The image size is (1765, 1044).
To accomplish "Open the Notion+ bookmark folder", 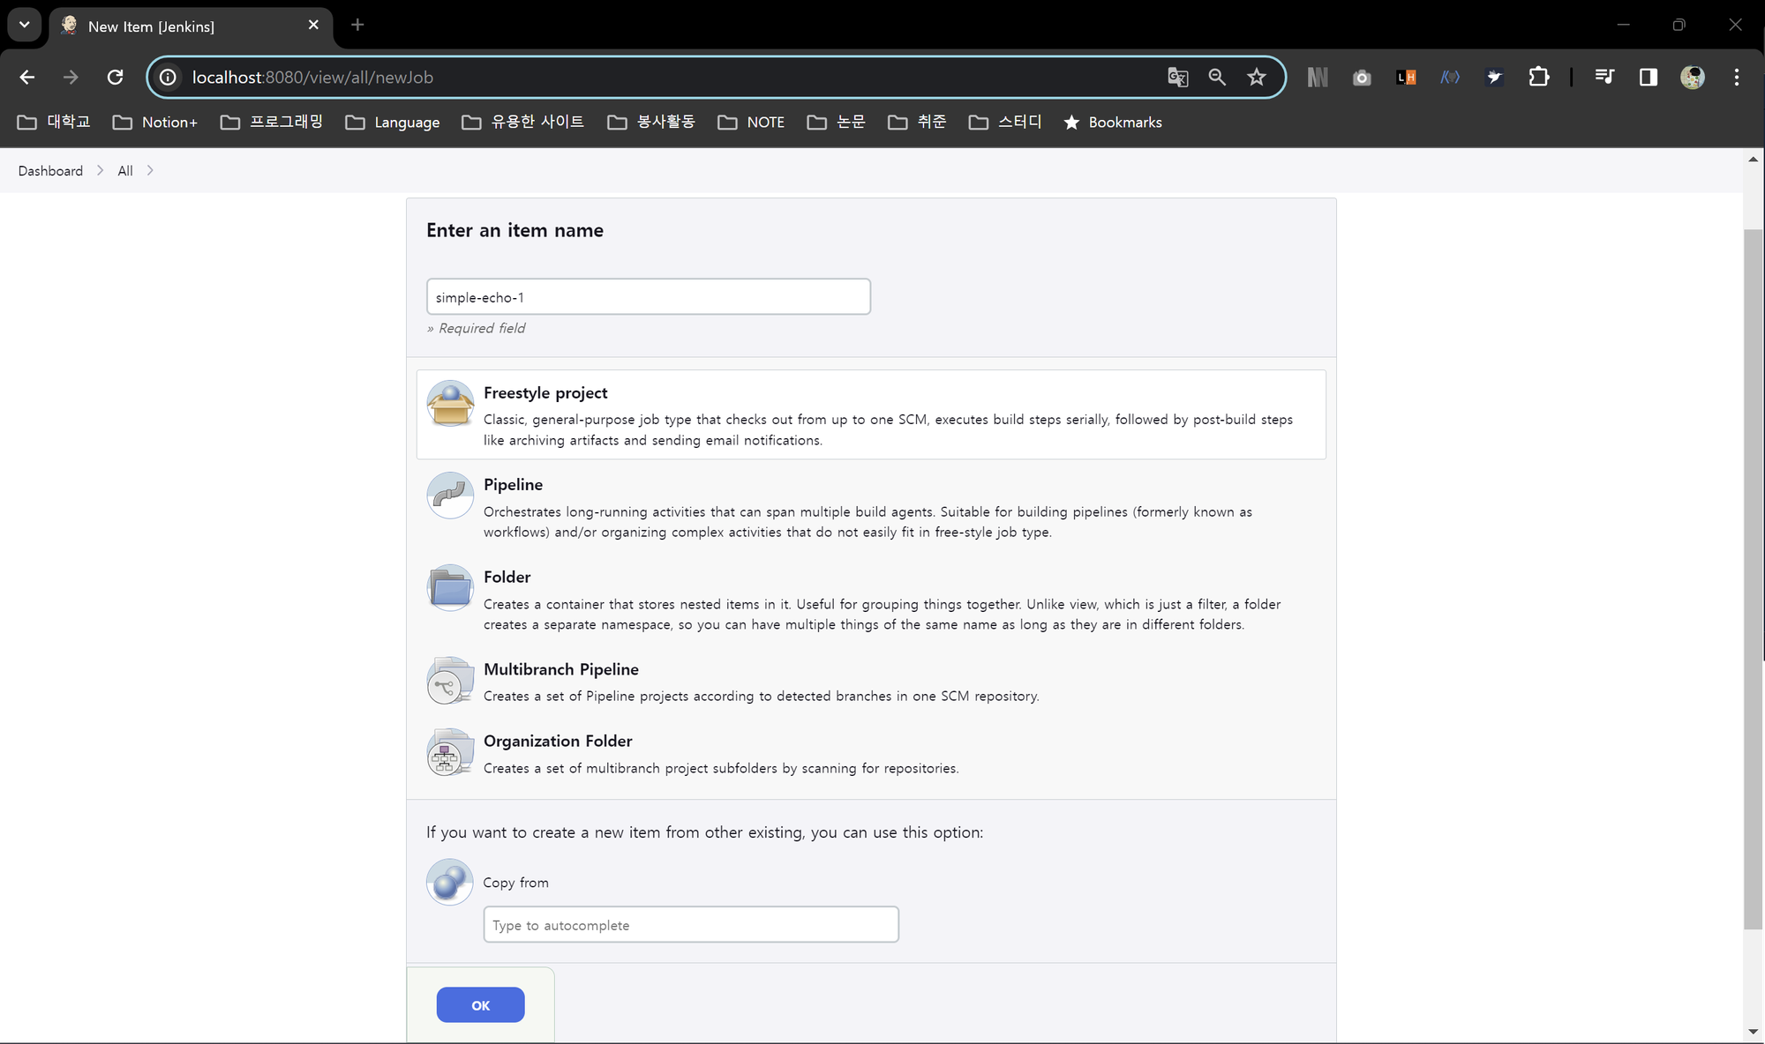I will click(x=155, y=122).
